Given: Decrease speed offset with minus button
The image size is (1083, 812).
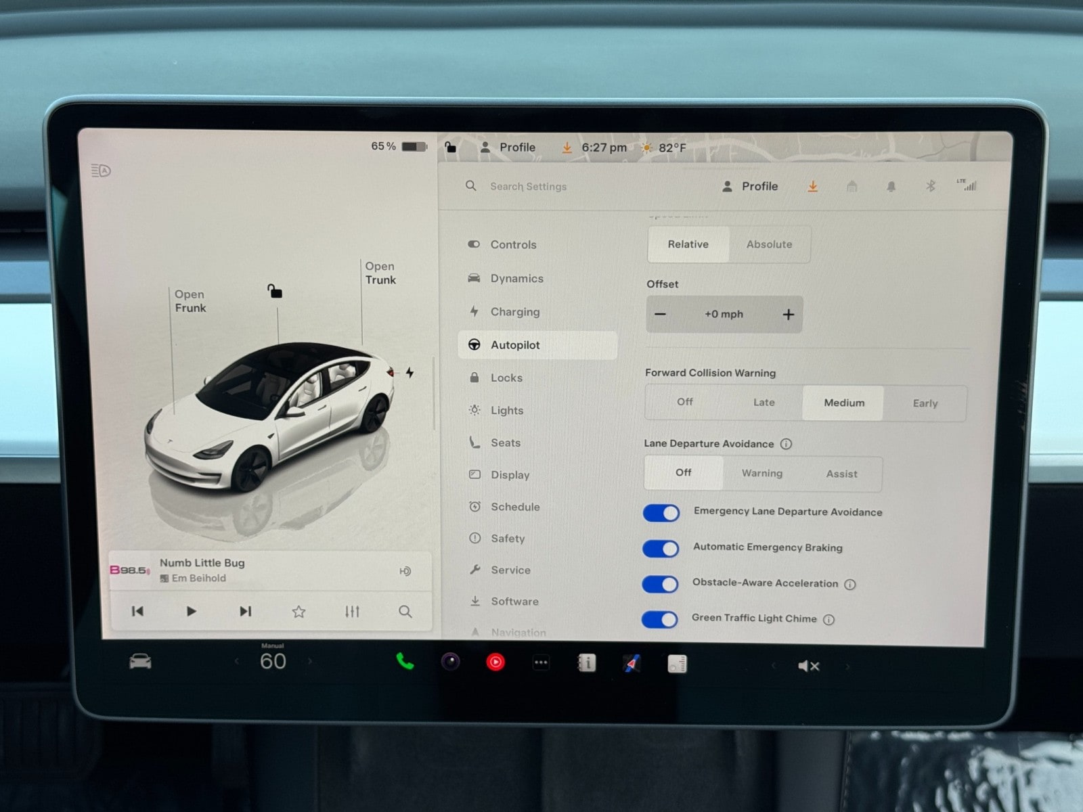Looking at the screenshot, I should click(661, 315).
